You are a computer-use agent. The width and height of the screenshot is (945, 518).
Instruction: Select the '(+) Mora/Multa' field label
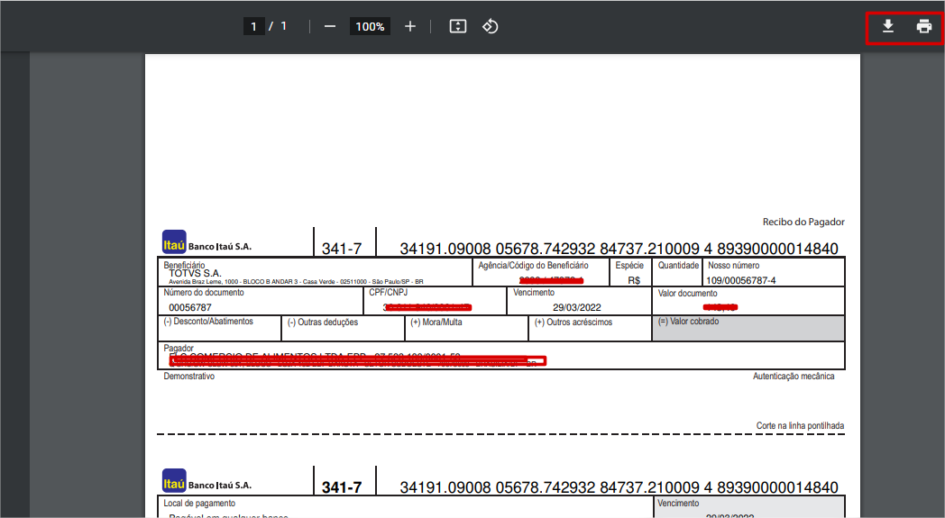(x=436, y=323)
